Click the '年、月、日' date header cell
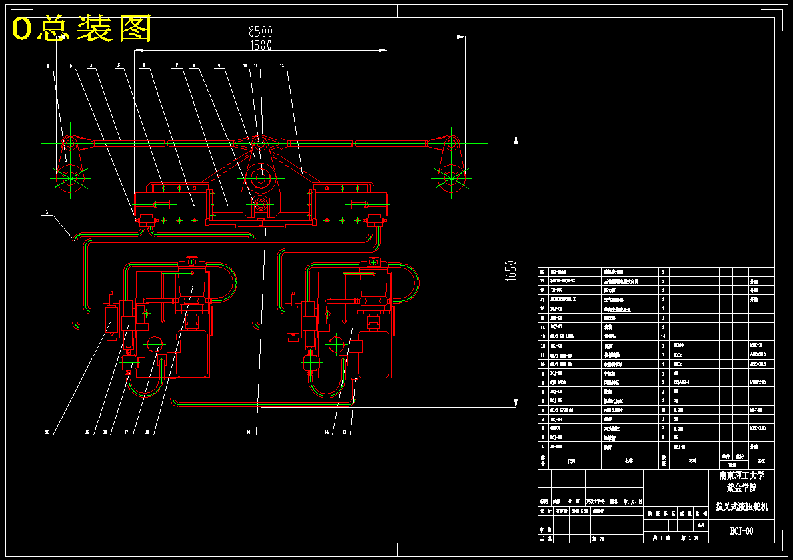 [x=633, y=502]
